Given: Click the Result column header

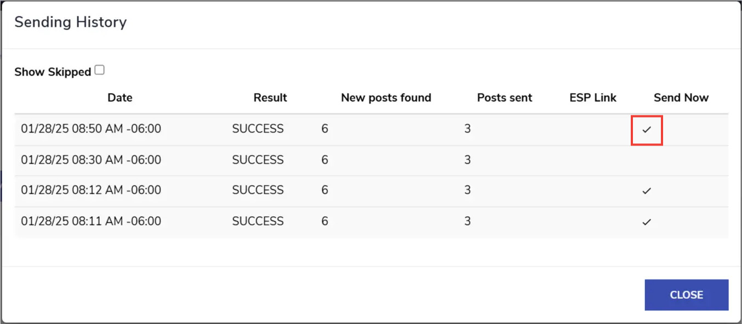Looking at the screenshot, I should click(x=270, y=97).
